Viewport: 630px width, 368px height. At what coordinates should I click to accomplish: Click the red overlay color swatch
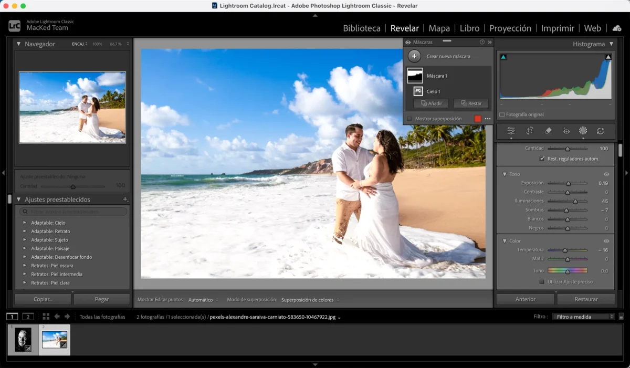[478, 119]
